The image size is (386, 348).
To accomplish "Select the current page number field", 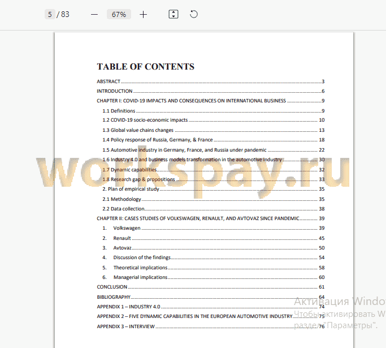I will pyautogui.click(x=50, y=14).
